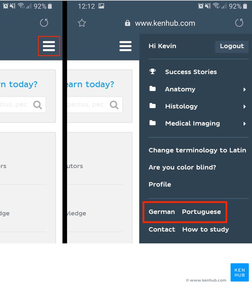This screenshot has width=252, height=285.
Task: Tap hamburger menu icon beside Hi Kevin panel
Action: (x=125, y=46)
